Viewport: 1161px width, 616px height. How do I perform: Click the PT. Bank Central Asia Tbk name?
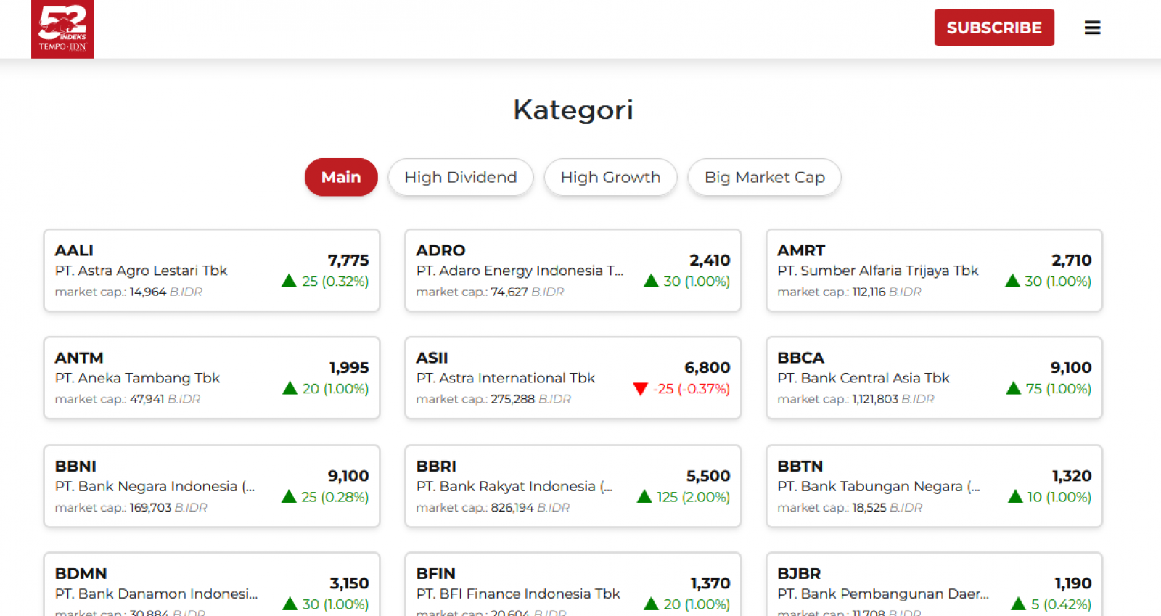[863, 378]
